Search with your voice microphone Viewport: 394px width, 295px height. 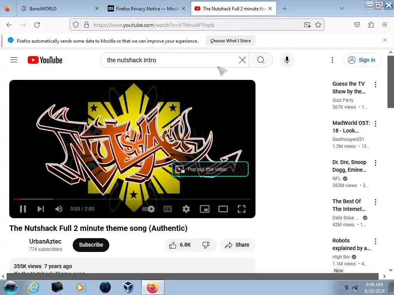coord(287,60)
